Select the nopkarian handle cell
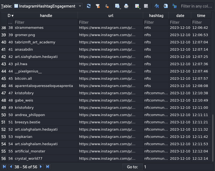 [x=46, y=137]
